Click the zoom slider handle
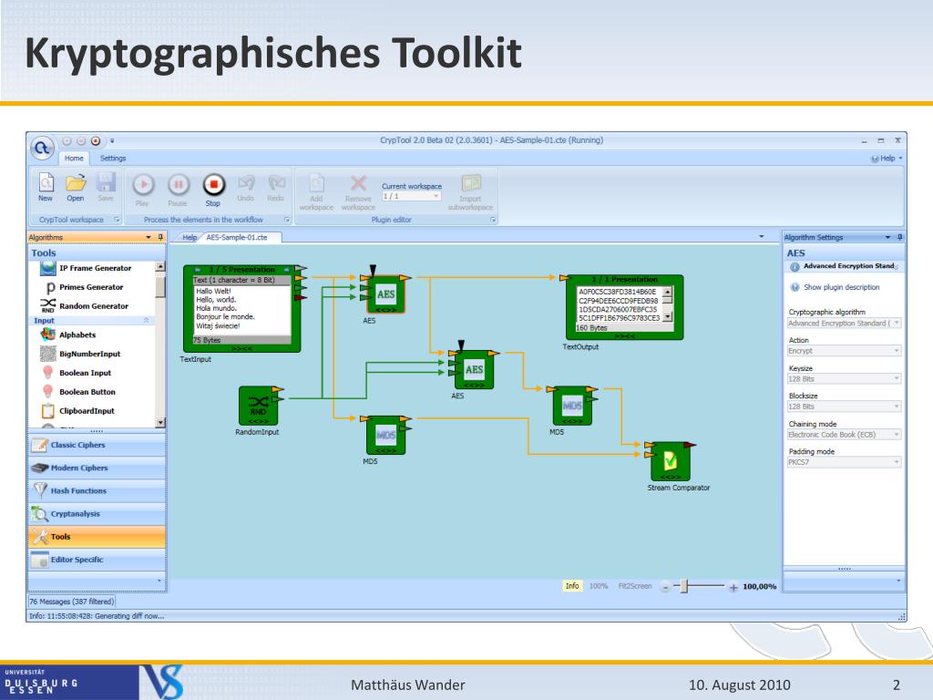 684,586
